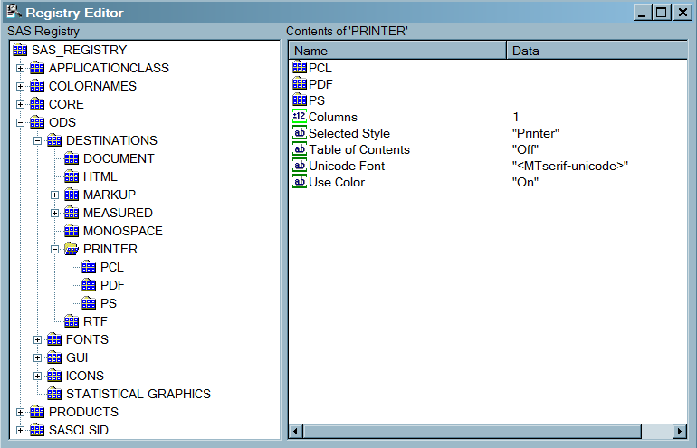This screenshot has height=448, width=697.
Task: Click the open PRINTER folder icon in tree
Action: [x=72, y=249]
